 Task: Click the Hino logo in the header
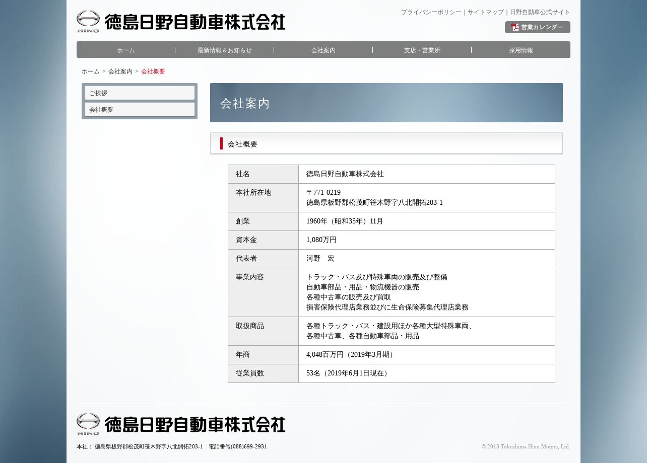88,22
